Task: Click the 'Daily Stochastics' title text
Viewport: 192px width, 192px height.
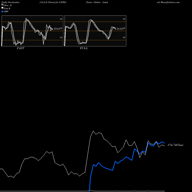Action: pos(10,2)
